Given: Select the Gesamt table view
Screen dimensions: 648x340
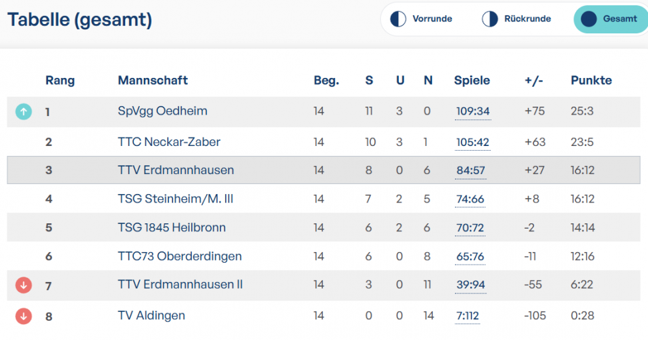Looking at the screenshot, I should (x=611, y=19).
